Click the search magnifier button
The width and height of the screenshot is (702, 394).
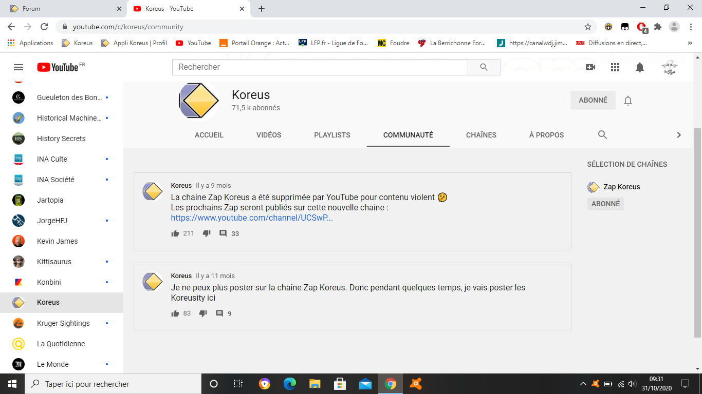pos(484,67)
